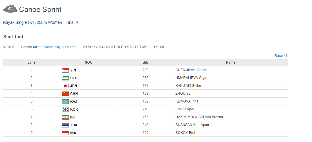Click the Name column header
The image size is (312, 142).
pyautogui.click(x=231, y=62)
